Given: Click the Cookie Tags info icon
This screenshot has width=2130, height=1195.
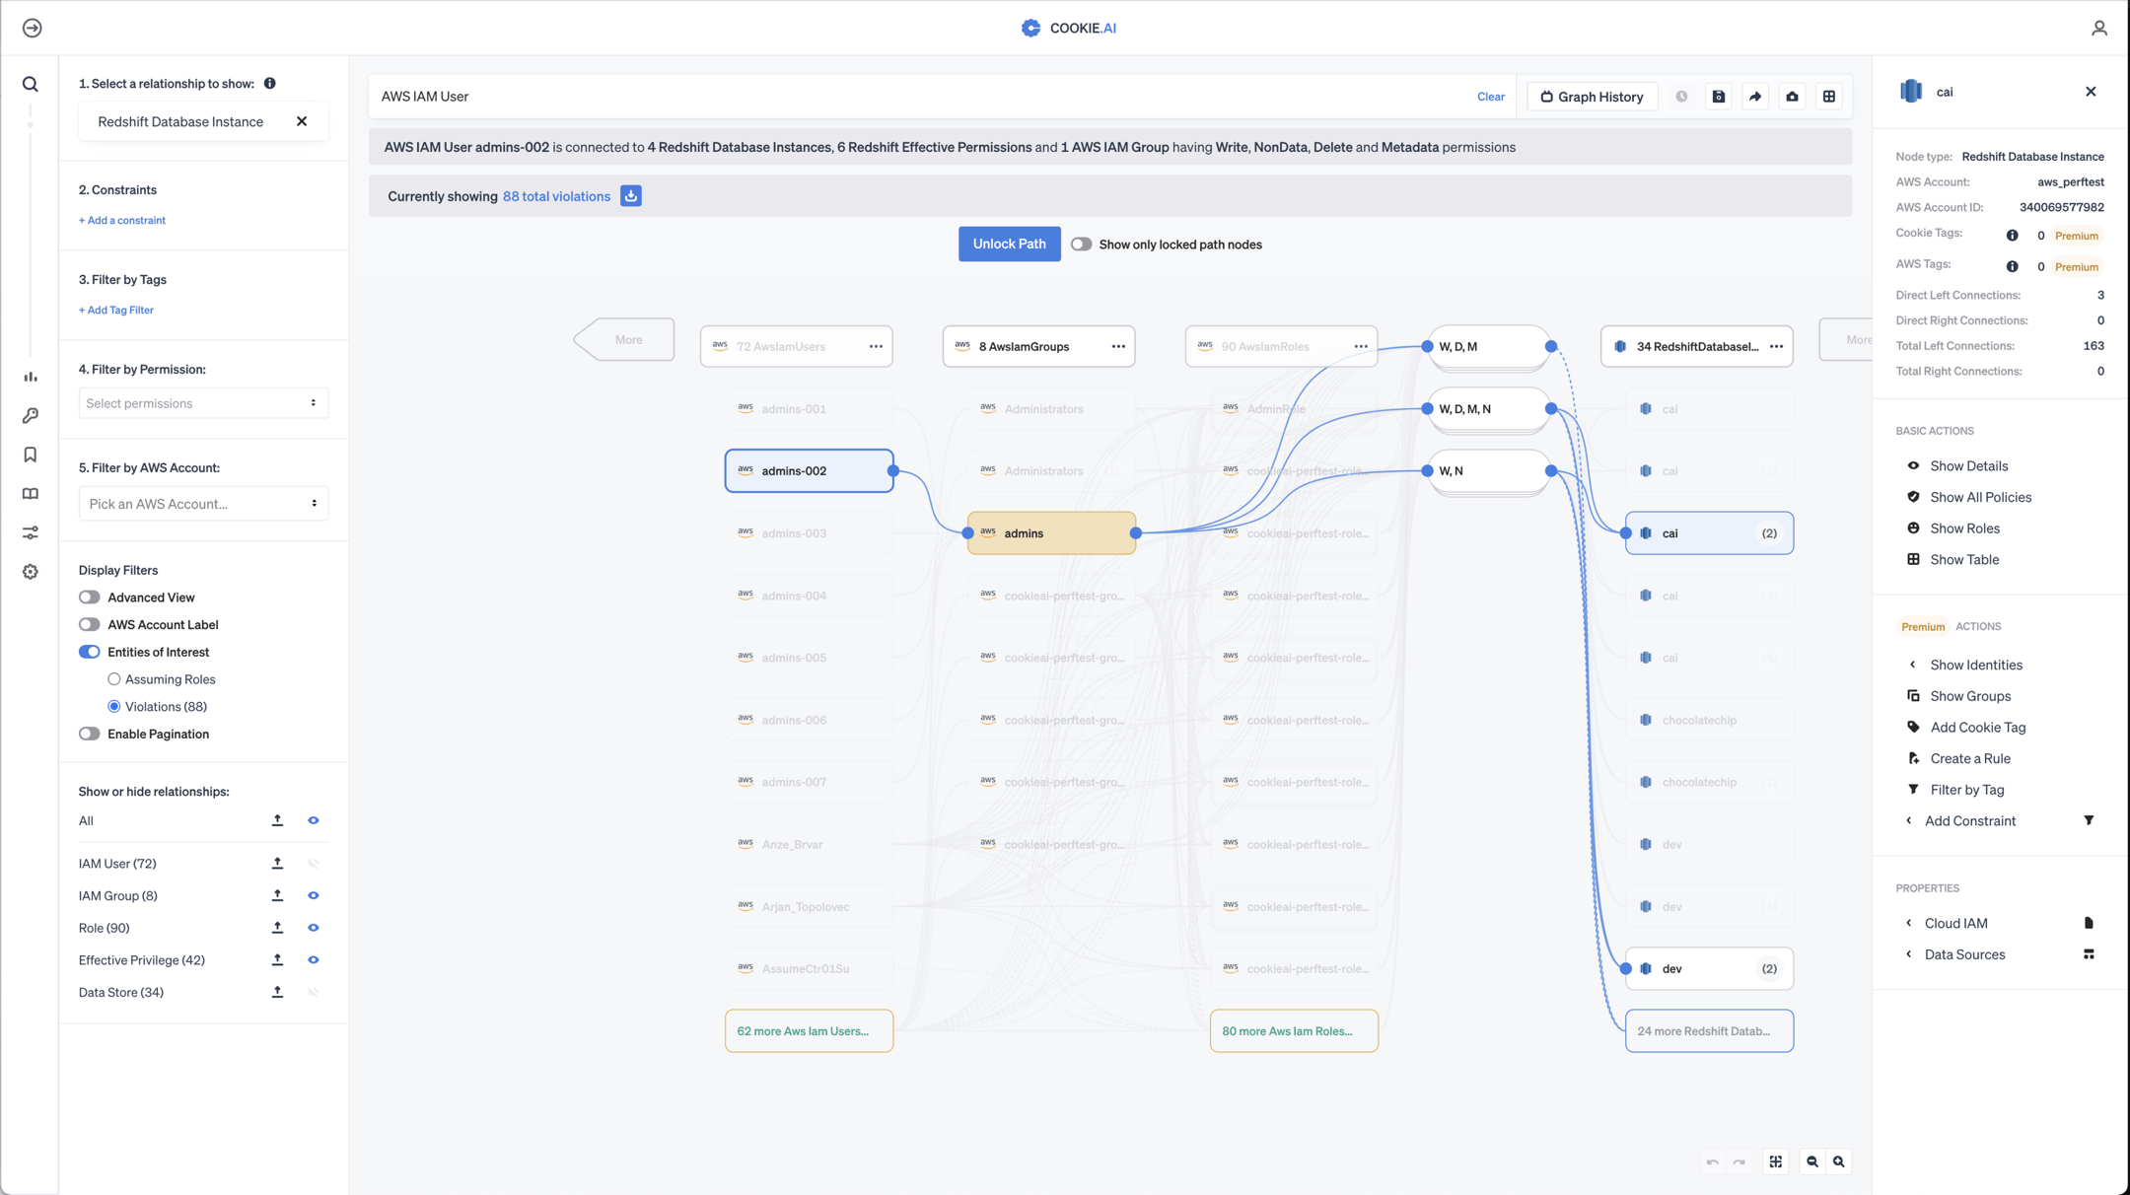Looking at the screenshot, I should click(2013, 236).
